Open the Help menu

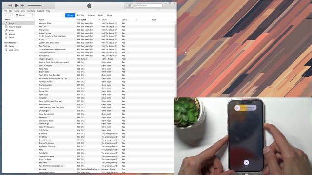(x=48, y=11)
